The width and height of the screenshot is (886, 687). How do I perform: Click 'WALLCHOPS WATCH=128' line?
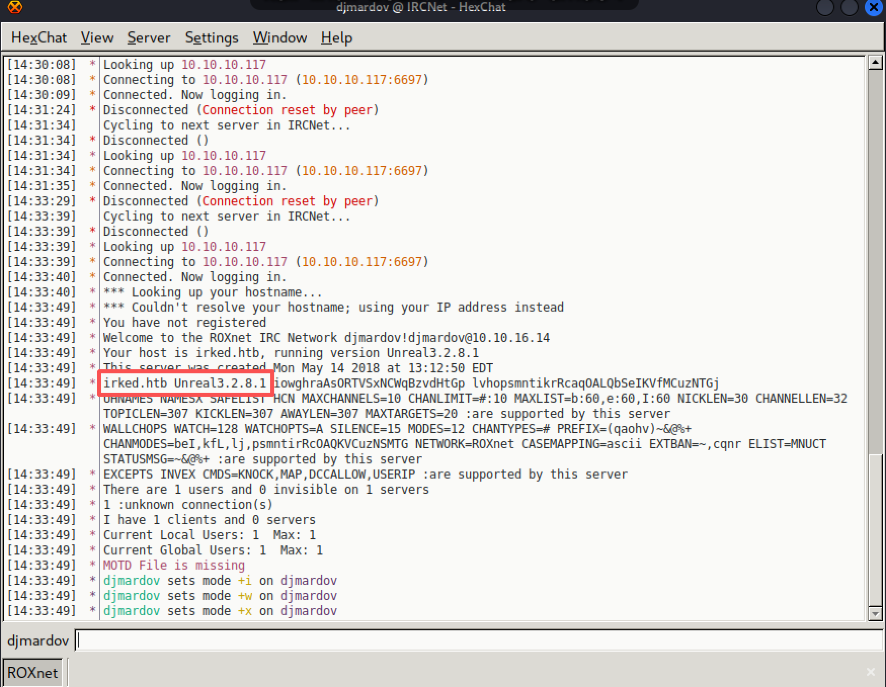tap(397, 428)
